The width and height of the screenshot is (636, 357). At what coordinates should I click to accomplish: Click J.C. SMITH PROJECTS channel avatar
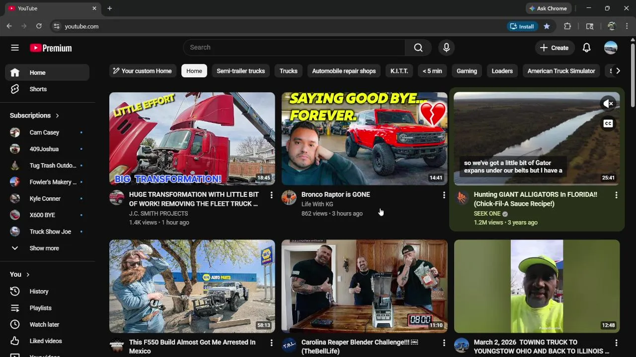(117, 197)
